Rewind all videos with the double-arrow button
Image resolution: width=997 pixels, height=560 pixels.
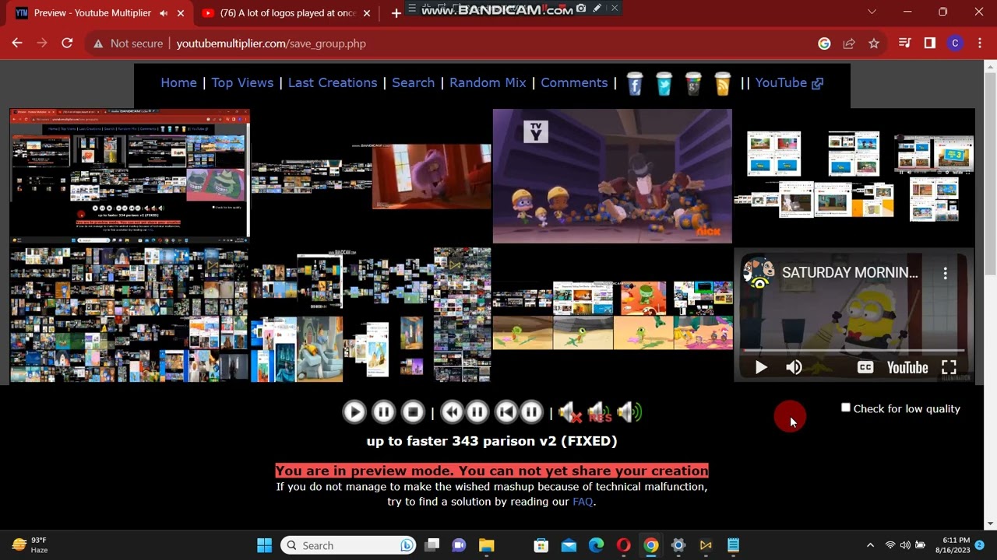(452, 412)
